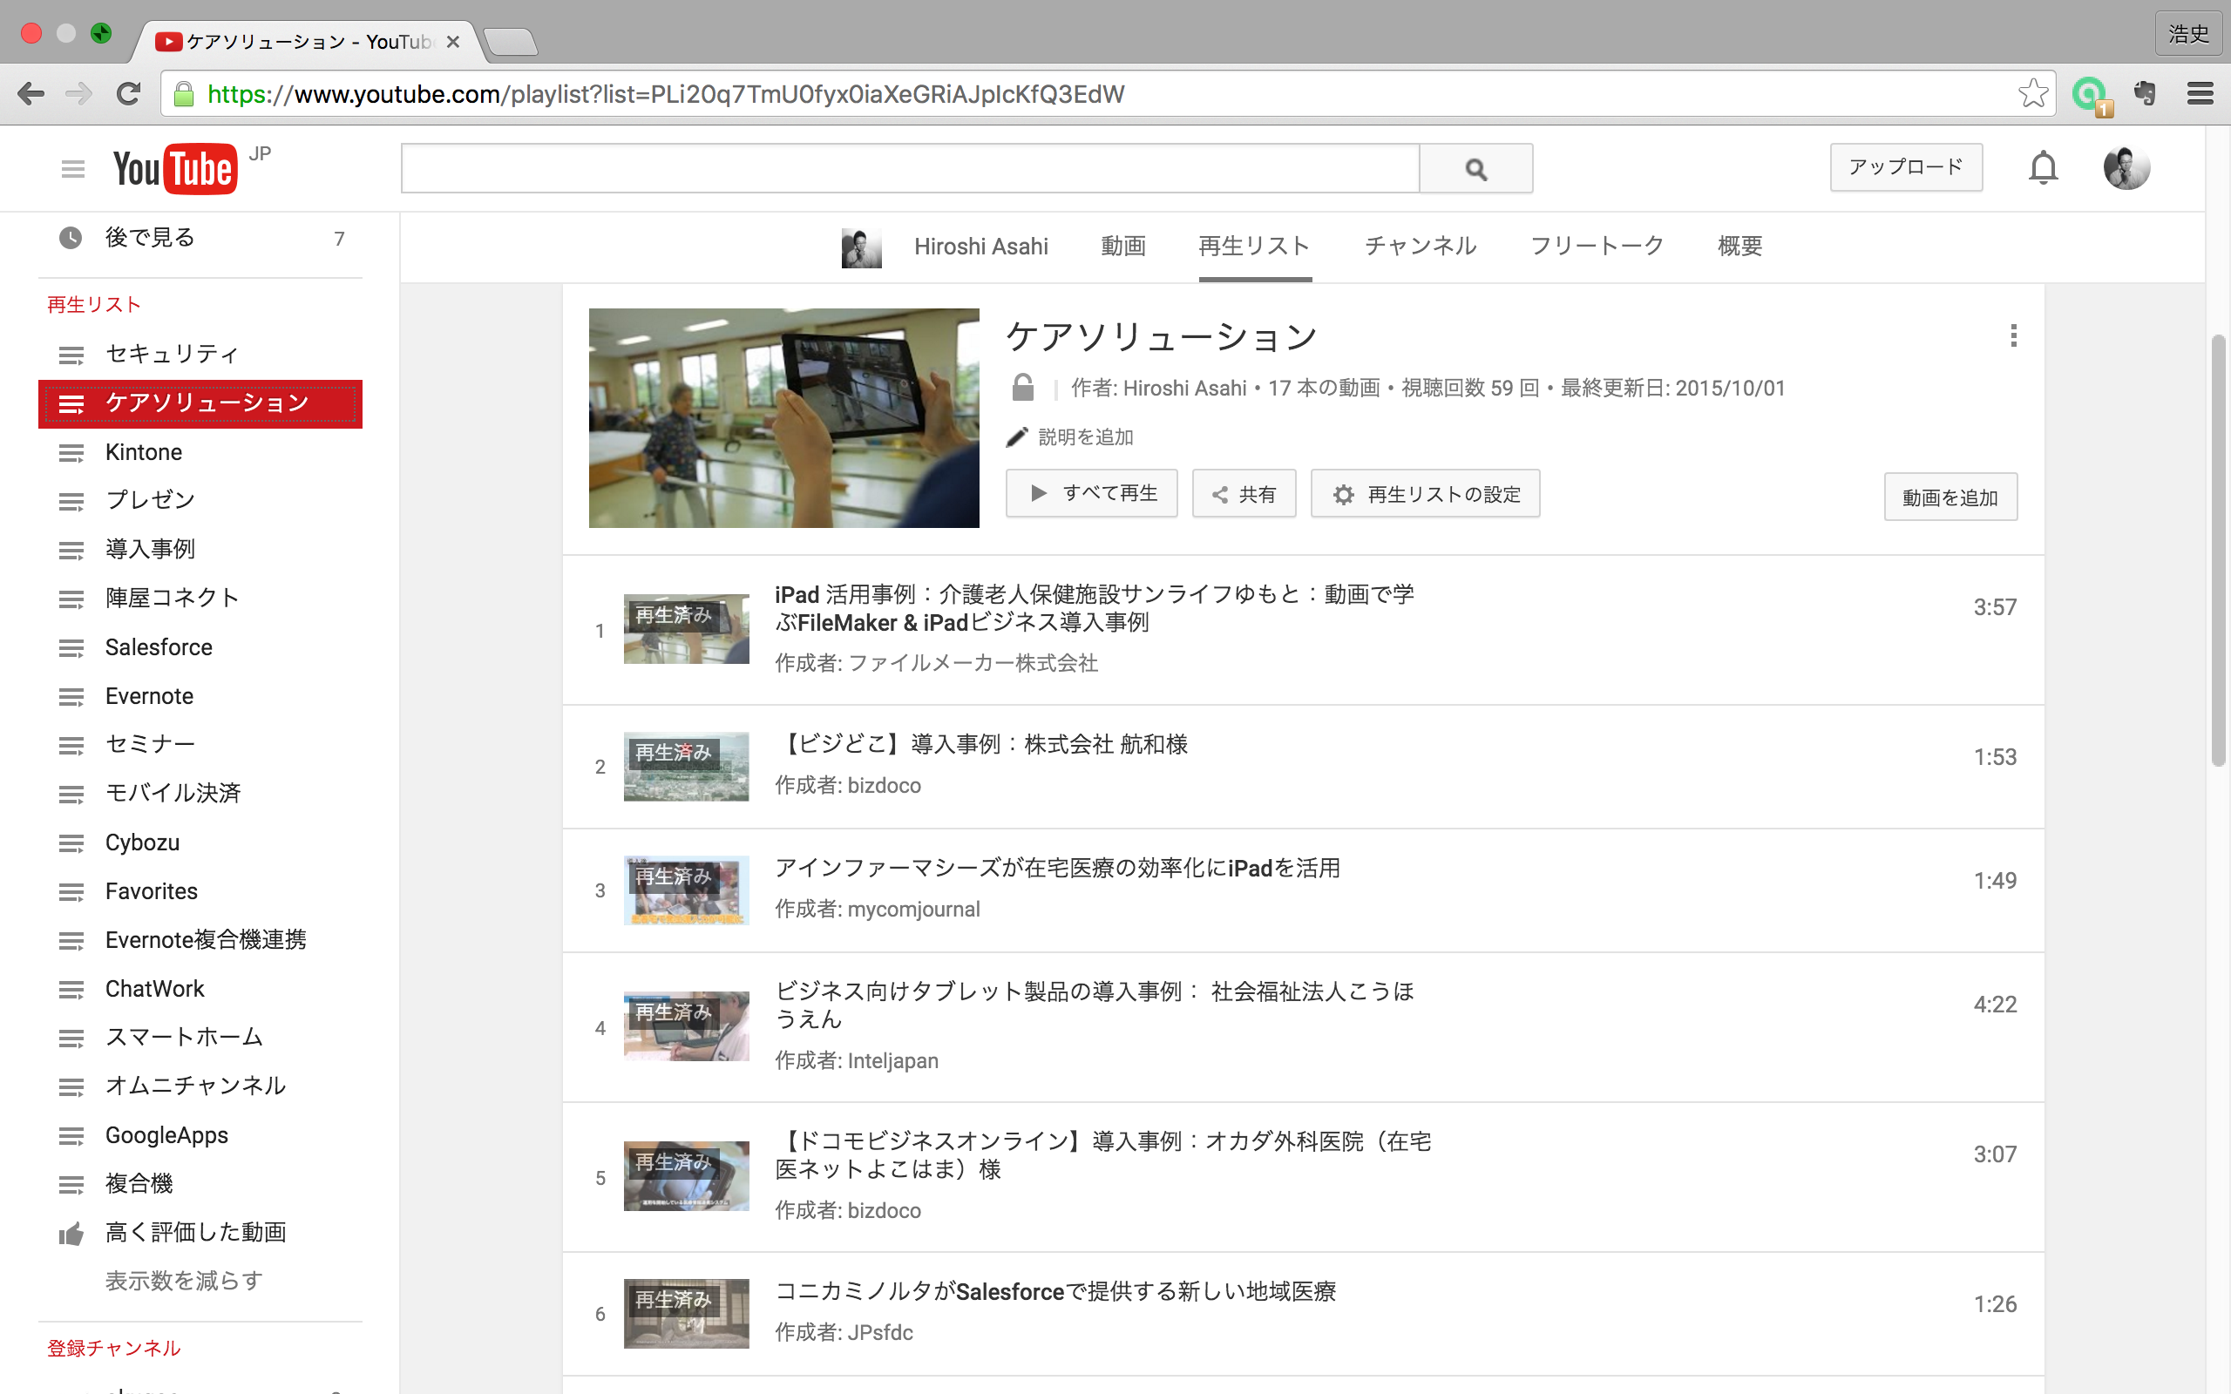Click the playlist privacy lock icon
The width and height of the screenshot is (2231, 1394).
(x=1022, y=387)
